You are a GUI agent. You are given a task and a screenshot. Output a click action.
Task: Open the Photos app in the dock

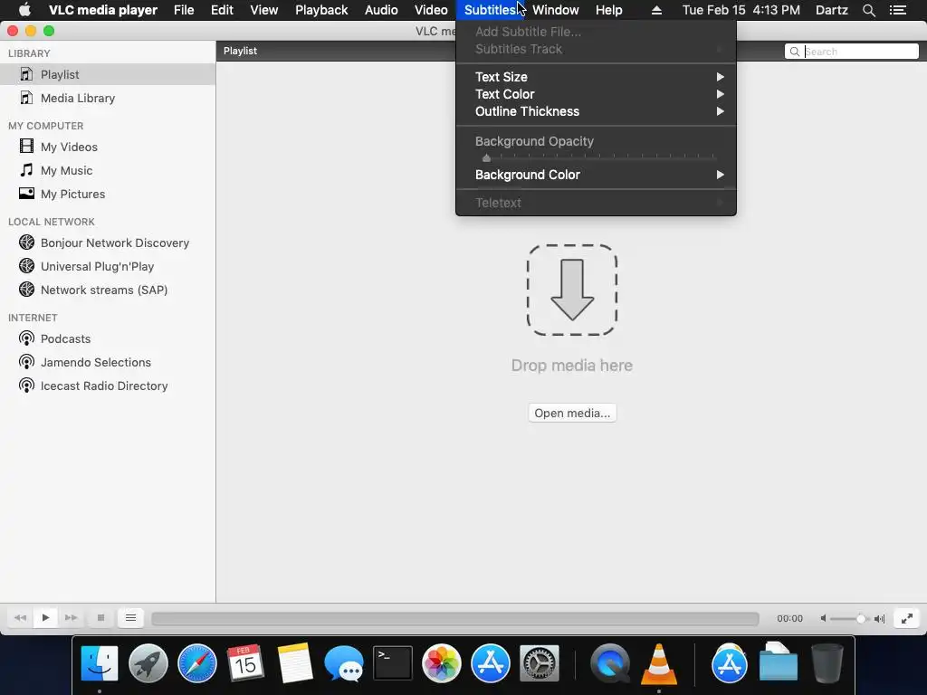[441, 663]
